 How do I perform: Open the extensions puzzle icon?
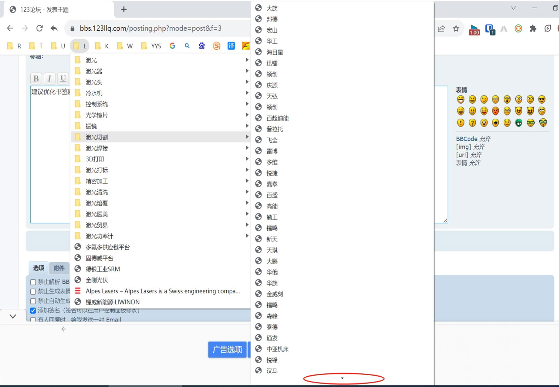[x=533, y=29]
